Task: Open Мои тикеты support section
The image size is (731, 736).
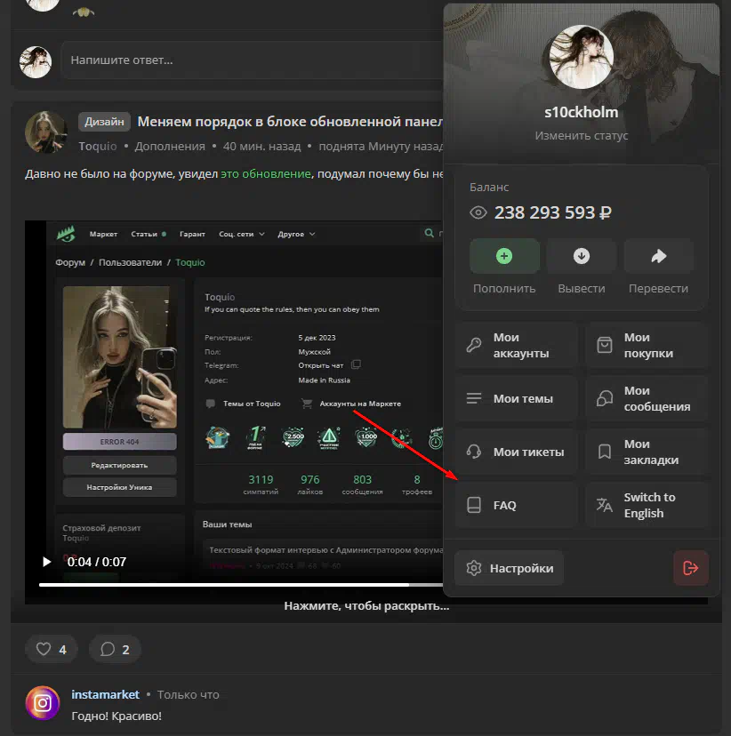Action: click(516, 452)
